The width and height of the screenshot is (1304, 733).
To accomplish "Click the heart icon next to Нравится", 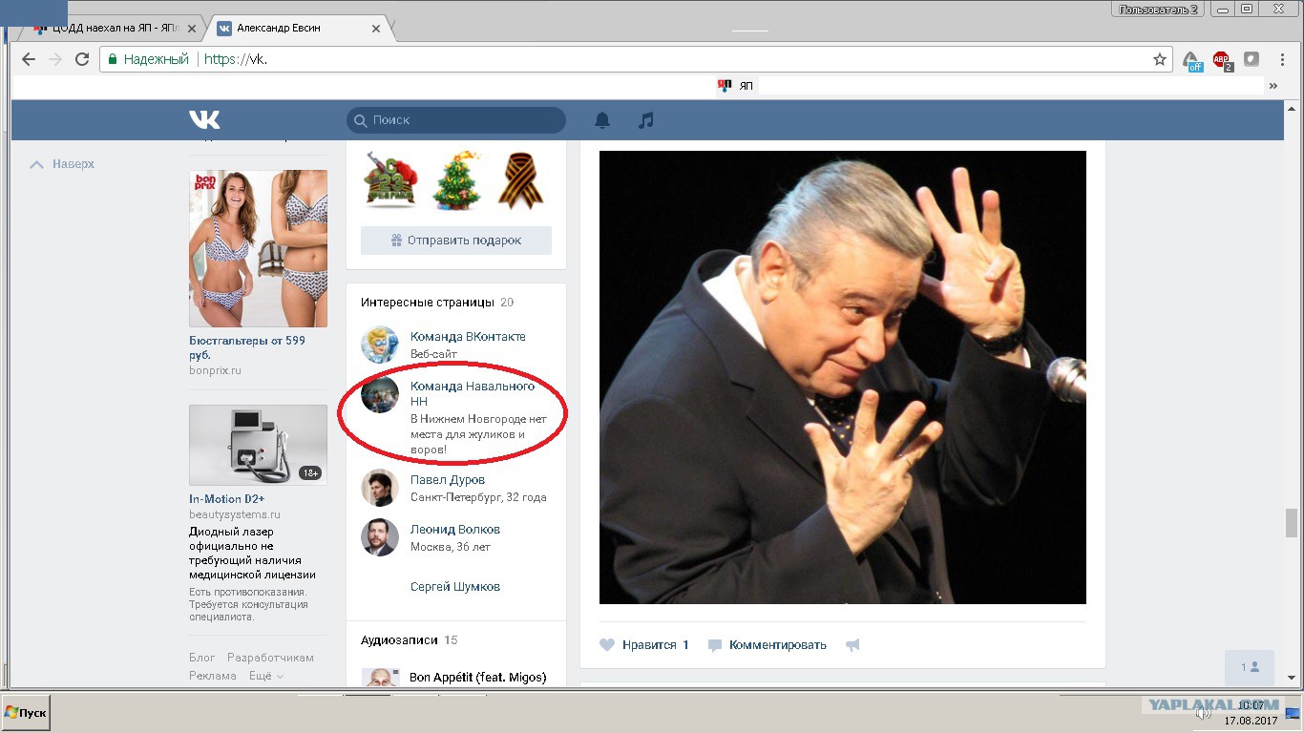I will [607, 645].
